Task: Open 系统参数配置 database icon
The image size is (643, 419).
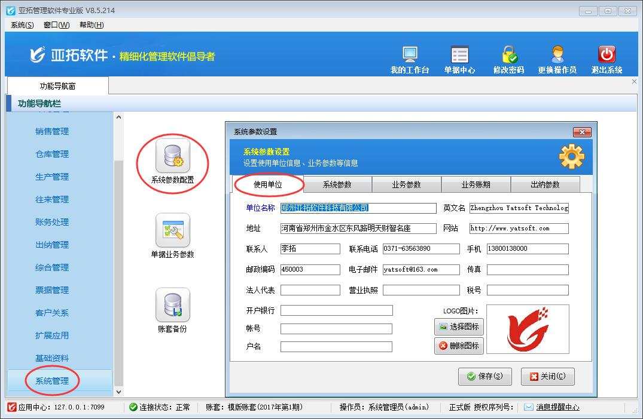Action: 172,156
